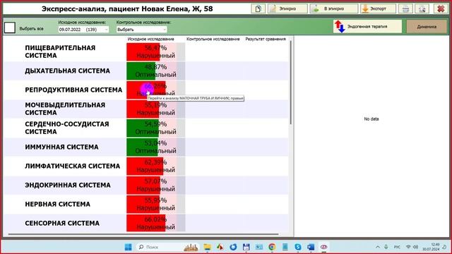Image resolution: width=452 pixels, height=254 pixels.
Task: Select the ЭНДОКРИННАЯ СИСТЕМА row label
Action: 68,185
